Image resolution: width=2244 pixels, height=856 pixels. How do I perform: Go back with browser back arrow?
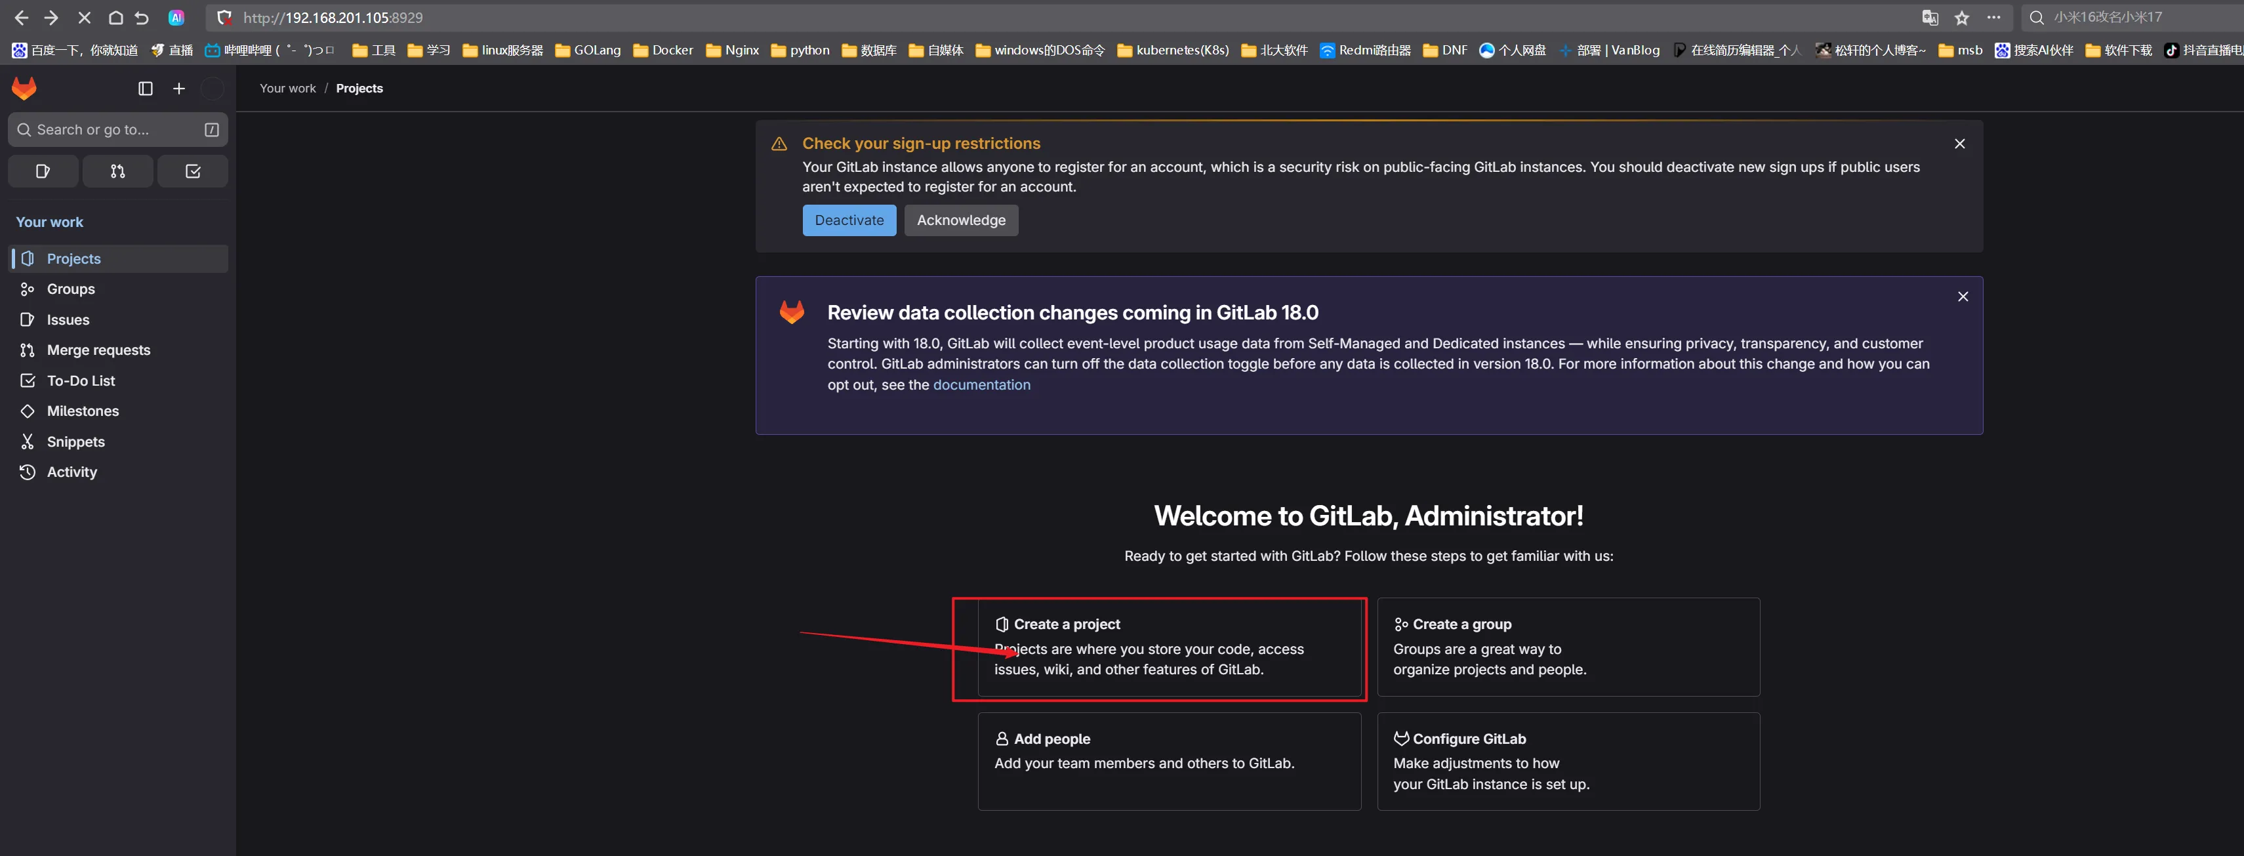click(22, 18)
